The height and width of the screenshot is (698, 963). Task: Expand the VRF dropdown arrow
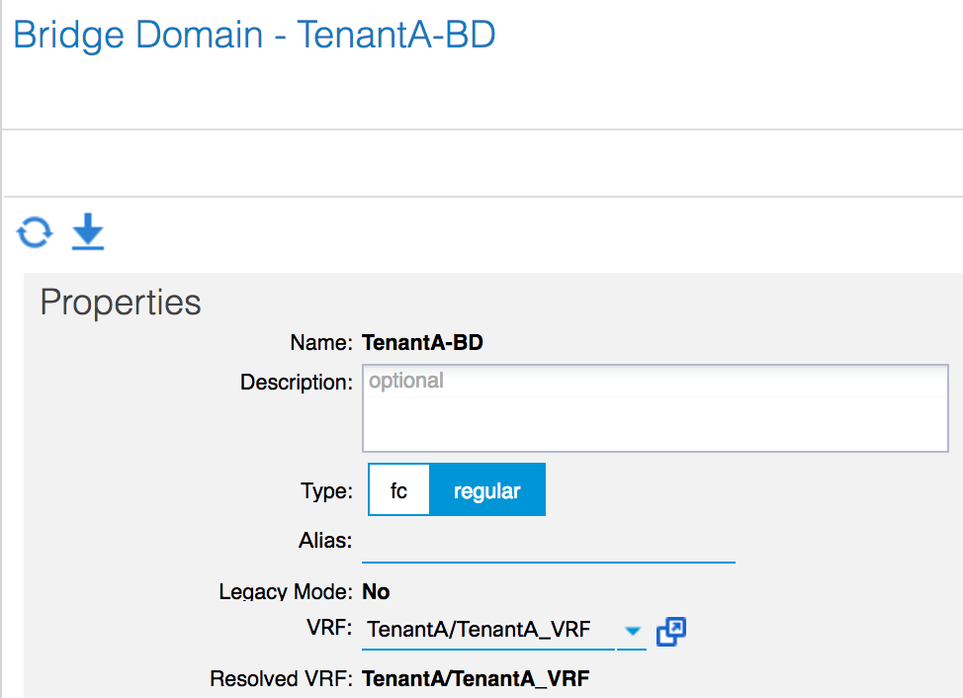click(632, 631)
